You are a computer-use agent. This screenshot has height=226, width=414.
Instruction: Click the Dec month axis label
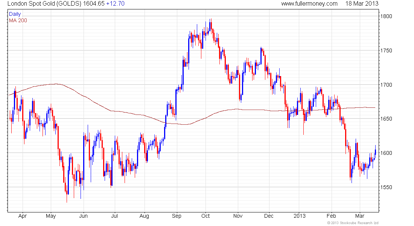(x=269, y=216)
